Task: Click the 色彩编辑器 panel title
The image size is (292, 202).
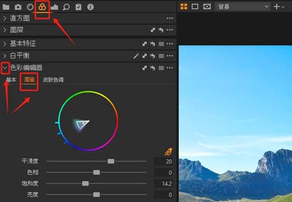Action: pyautogui.click(x=26, y=68)
